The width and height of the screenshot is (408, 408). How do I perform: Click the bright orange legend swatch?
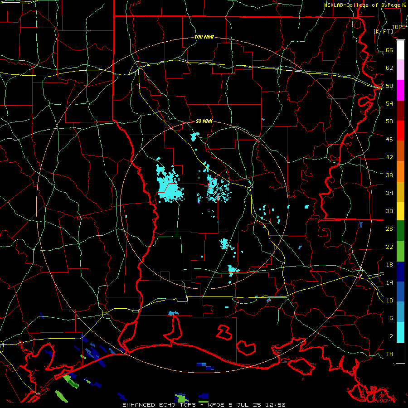[400, 171]
